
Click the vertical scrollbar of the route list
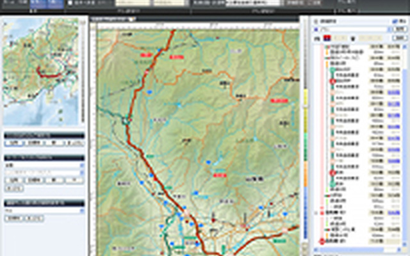405,147
